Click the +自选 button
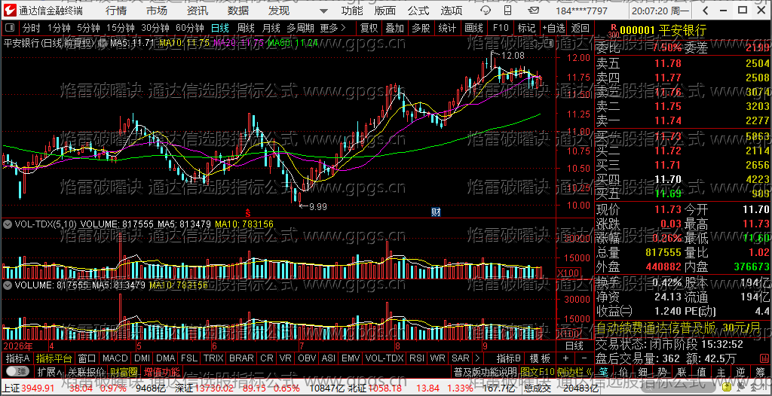The height and width of the screenshot is (396, 772). coord(554,29)
